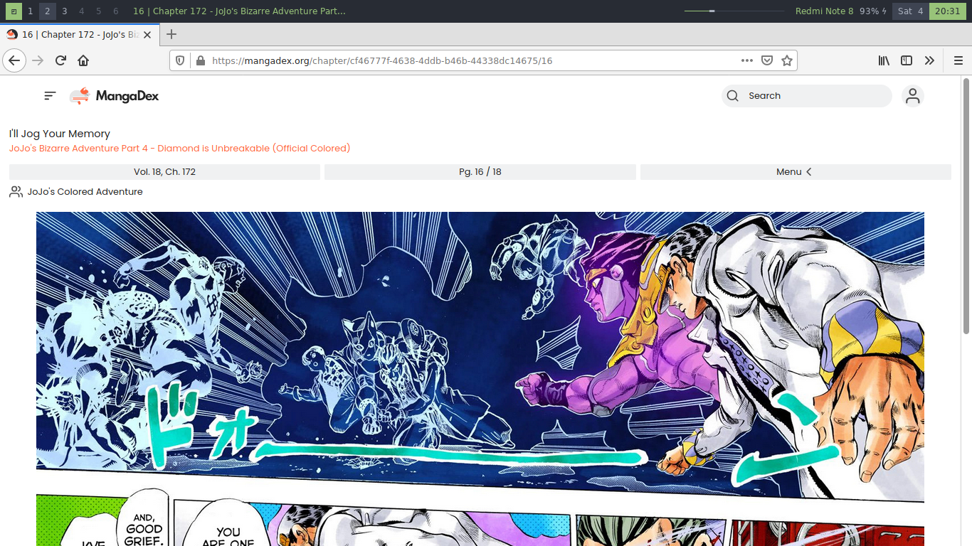Viewport: 972px width, 546px height.
Task: Switch to workspace 1
Action: click(30, 11)
